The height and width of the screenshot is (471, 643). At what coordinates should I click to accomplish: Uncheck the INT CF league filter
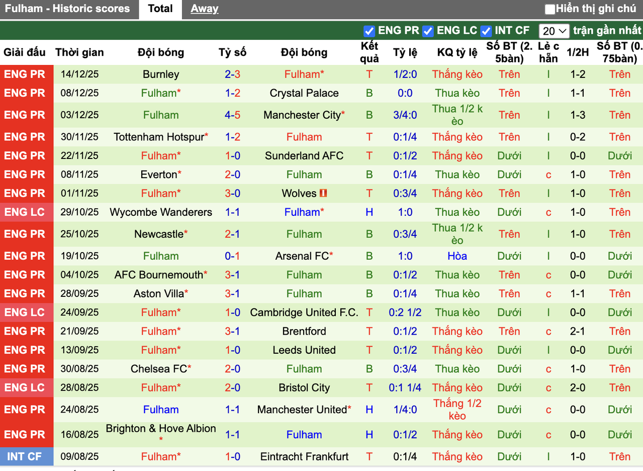[x=486, y=31]
